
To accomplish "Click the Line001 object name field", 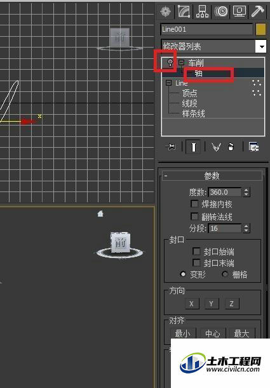I will coord(206,29).
